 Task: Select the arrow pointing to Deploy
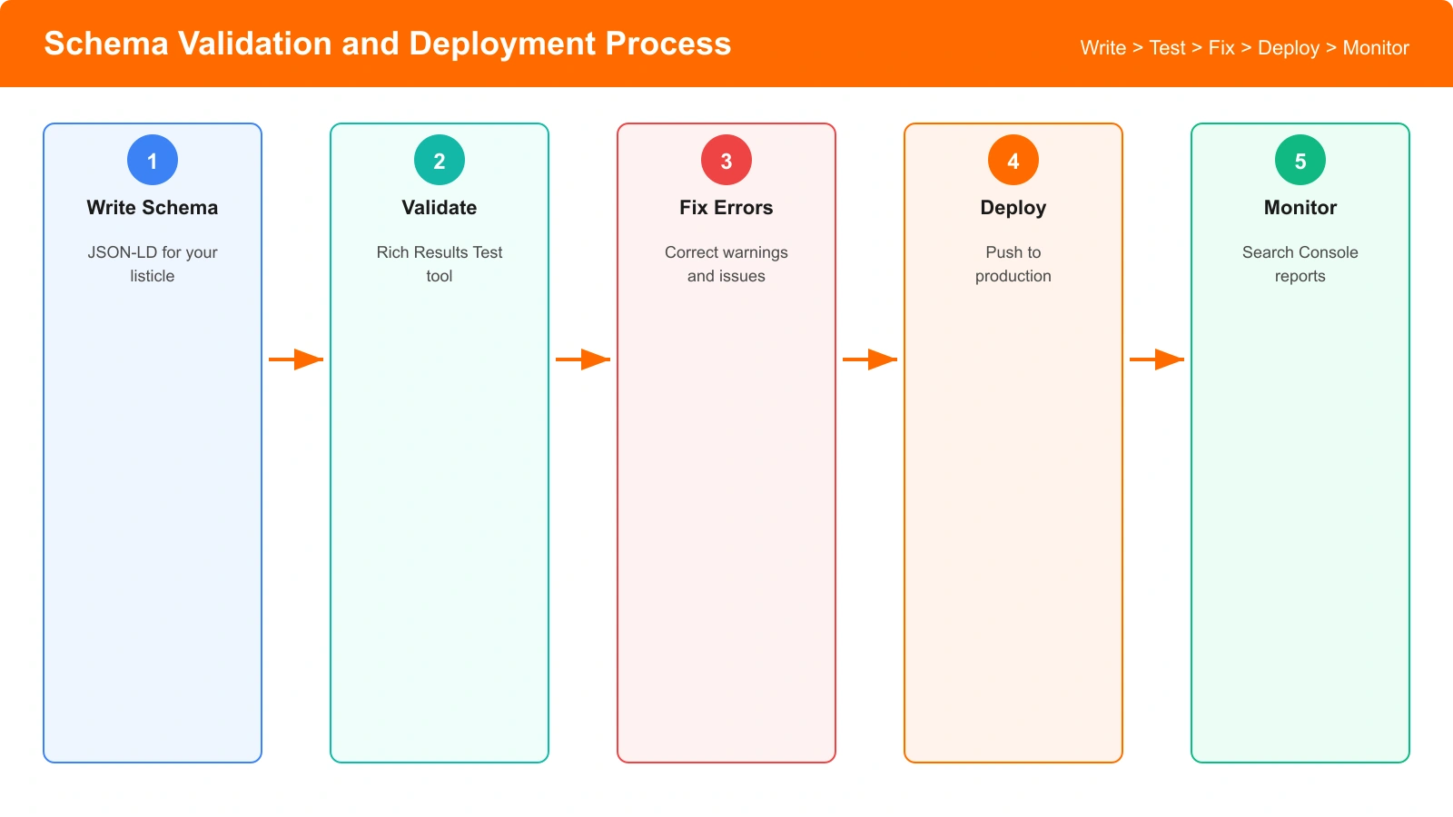869,359
